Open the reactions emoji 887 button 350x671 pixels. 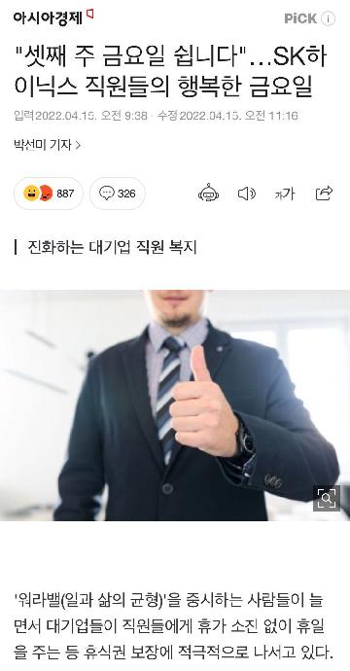(x=49, y=194)
